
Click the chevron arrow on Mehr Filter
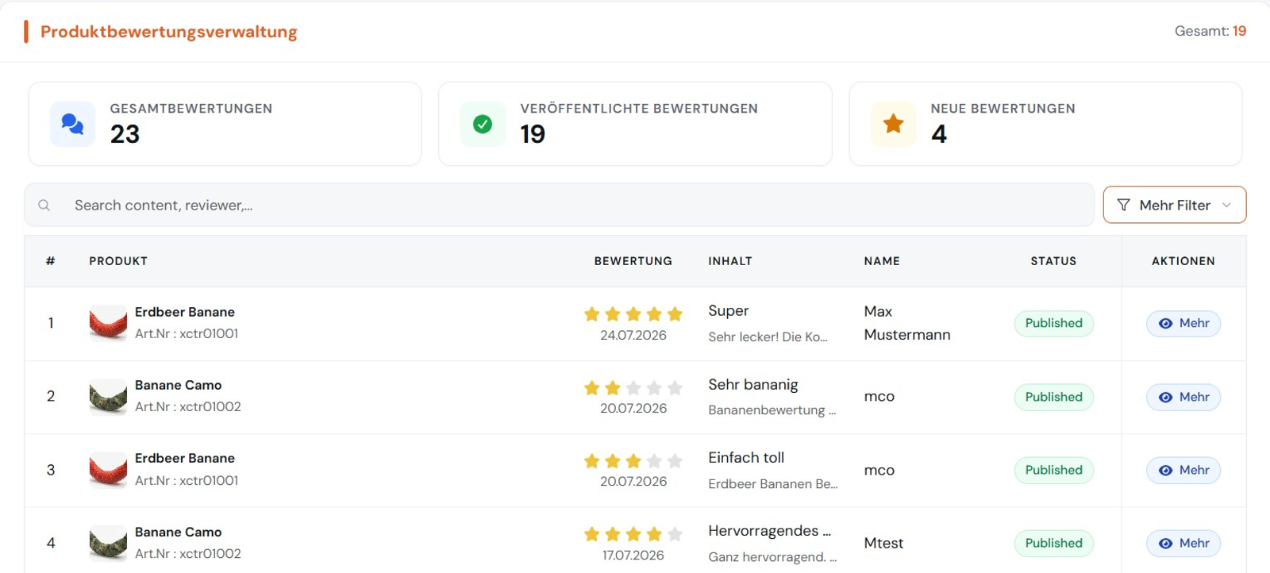point(1227,206)
